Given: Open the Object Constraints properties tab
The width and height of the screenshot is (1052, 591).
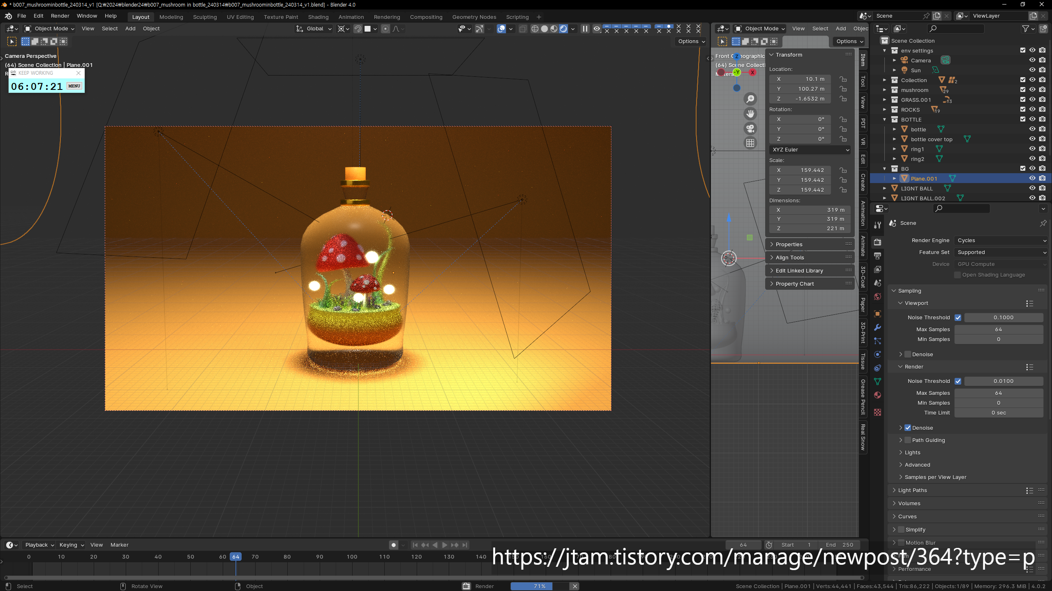Looking at the screenshot, I should 877,368.
